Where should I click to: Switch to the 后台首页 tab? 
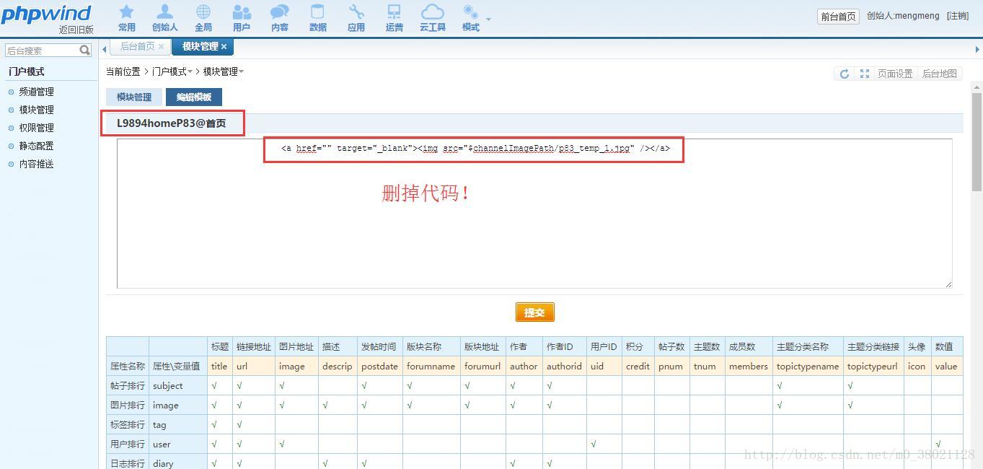click(x=137, y=46)
